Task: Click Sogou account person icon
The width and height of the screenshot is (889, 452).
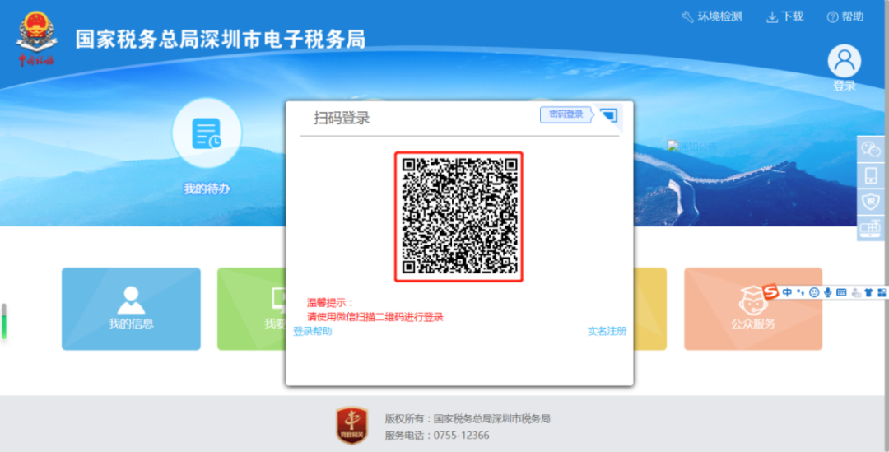Action: click(x=855, y=292)
